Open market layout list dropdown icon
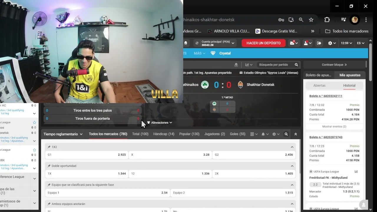This screenshot has width=377, height=212. click(254, 134)
